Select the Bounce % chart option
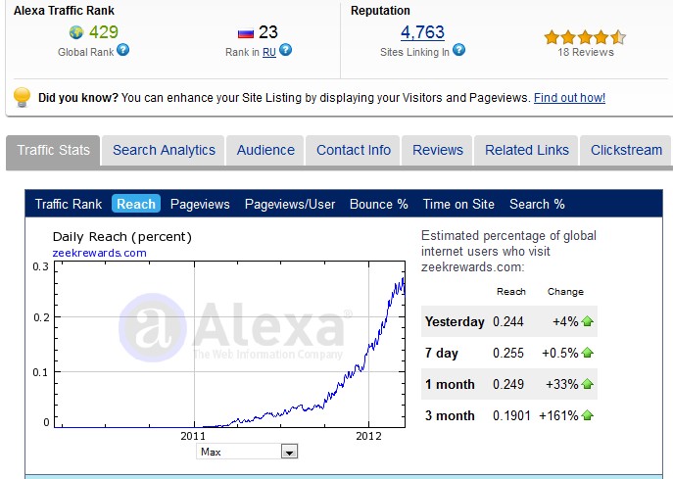673x479 pixels. point(378,204)
